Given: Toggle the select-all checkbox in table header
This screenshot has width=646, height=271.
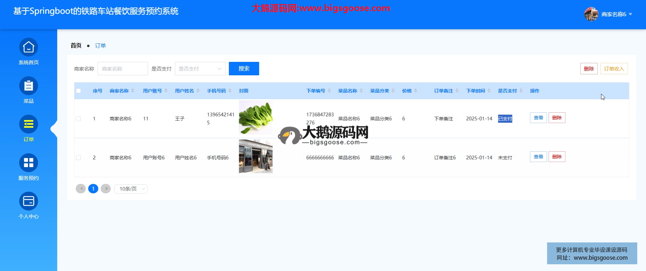Looking at the screenshot, I should point(78,91).
